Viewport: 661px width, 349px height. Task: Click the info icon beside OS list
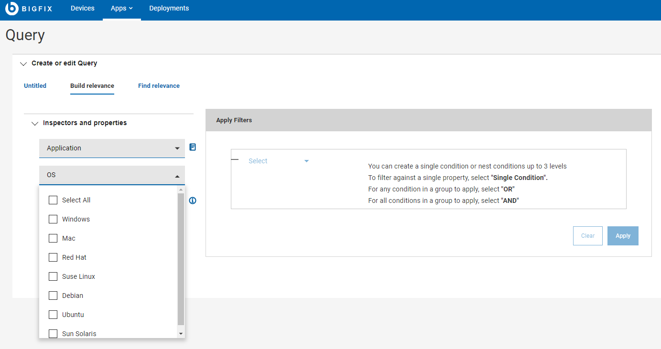193,201
